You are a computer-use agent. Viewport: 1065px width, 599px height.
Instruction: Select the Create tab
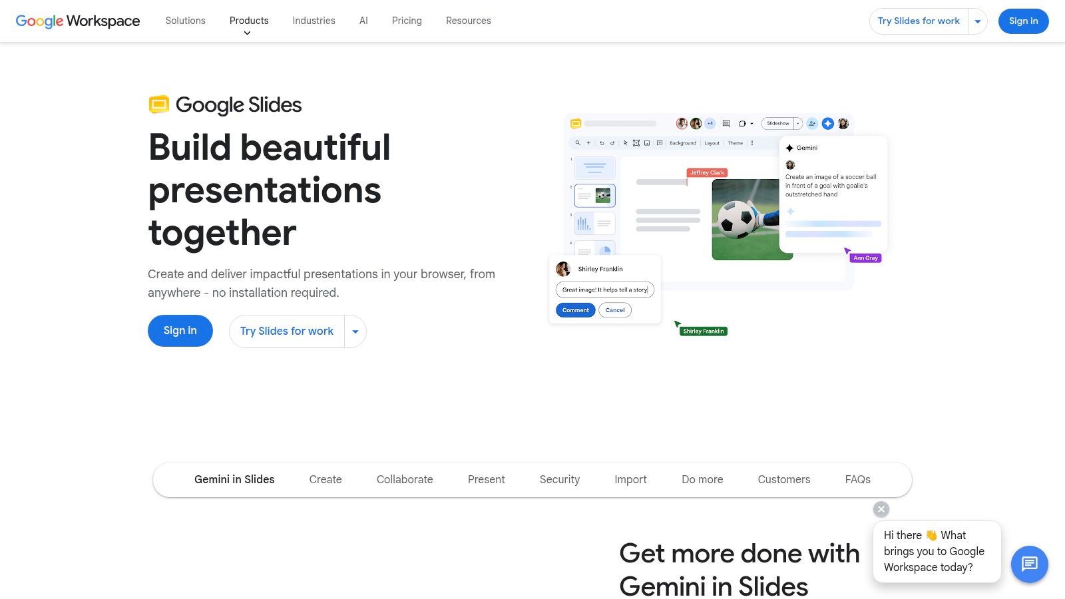click(x=325, y=479)
